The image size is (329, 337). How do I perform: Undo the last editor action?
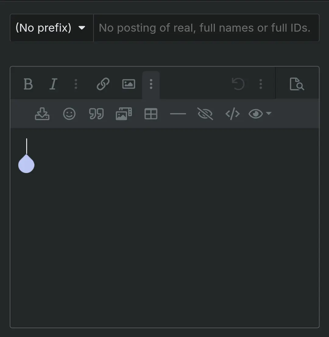point(238,84)
